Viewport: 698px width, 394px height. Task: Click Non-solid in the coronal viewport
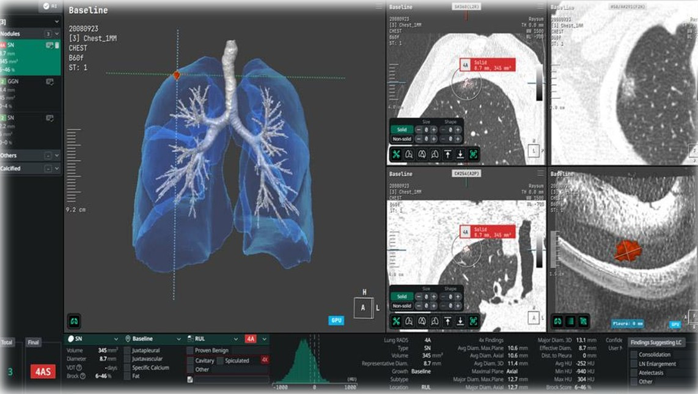(x=402, y=306)
